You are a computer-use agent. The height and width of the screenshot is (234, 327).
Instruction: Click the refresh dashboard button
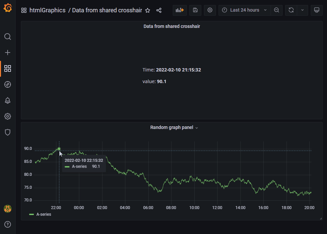tap(291, 10)
